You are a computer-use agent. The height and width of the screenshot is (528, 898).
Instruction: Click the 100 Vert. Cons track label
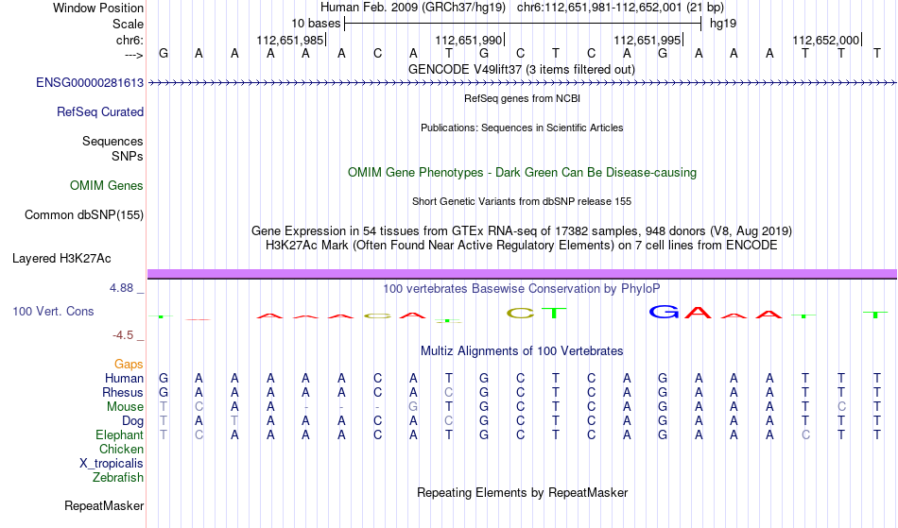(53, 311)
